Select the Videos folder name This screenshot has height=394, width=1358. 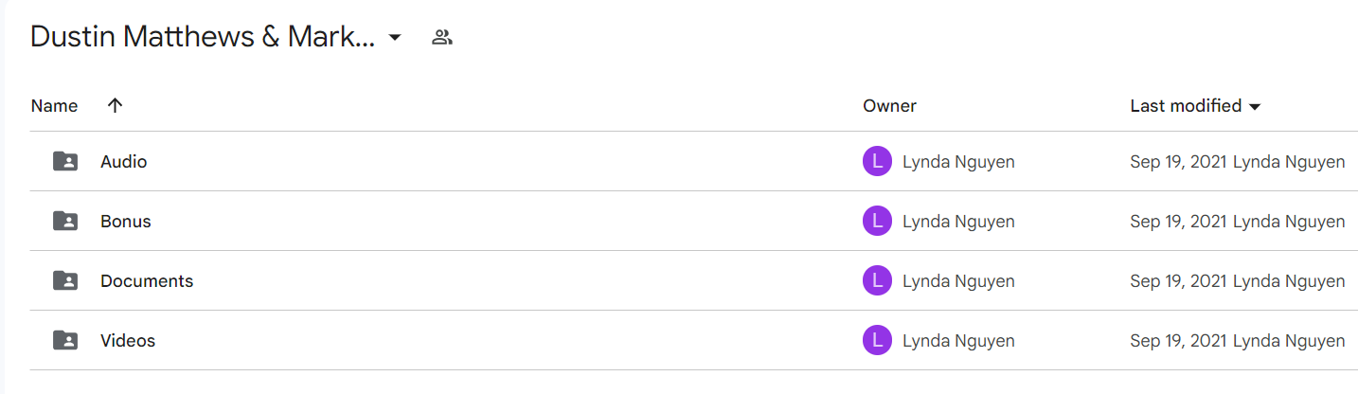(x=128, y=341)
